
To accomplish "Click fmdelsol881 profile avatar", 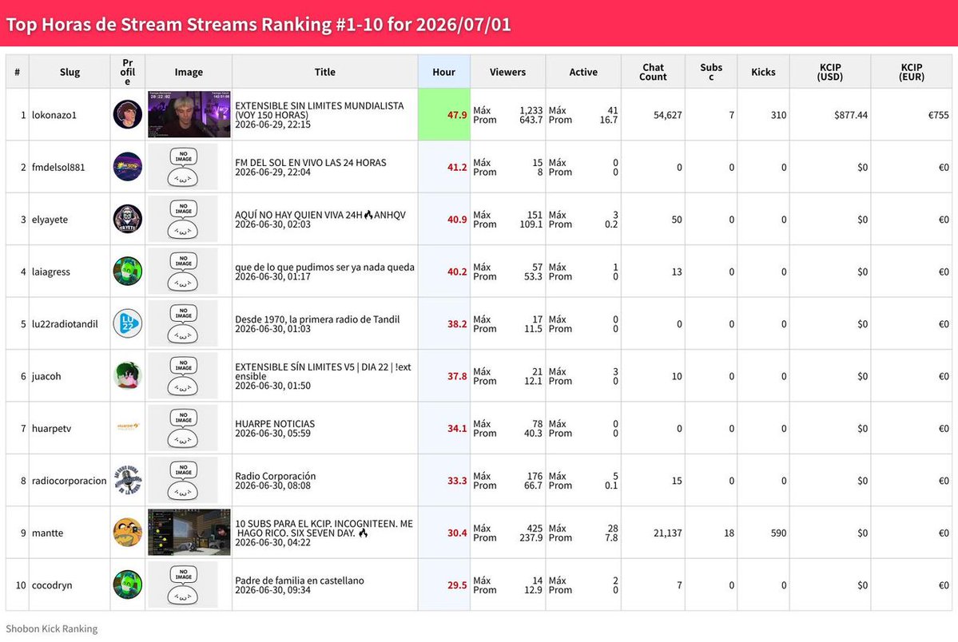I will coord(128,167).
